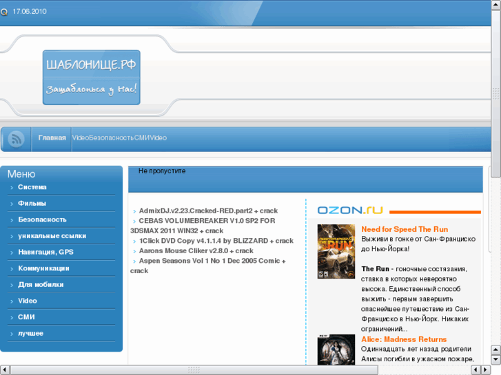
Task: Open лучшее in the side menu
Action: (x=31, y=333)
